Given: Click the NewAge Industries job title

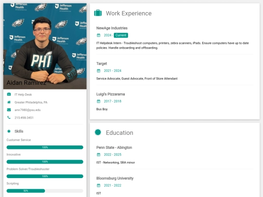Looking at the screenshot, I should click(112, 28).
